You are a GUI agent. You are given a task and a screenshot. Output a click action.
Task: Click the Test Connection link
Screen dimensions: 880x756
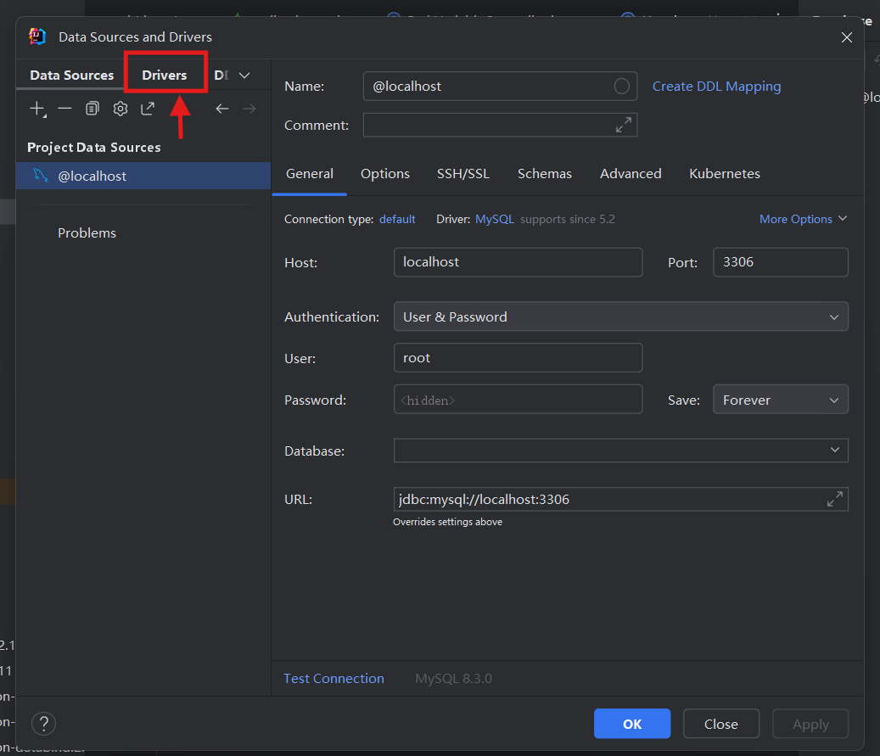[x=334, y=678]
